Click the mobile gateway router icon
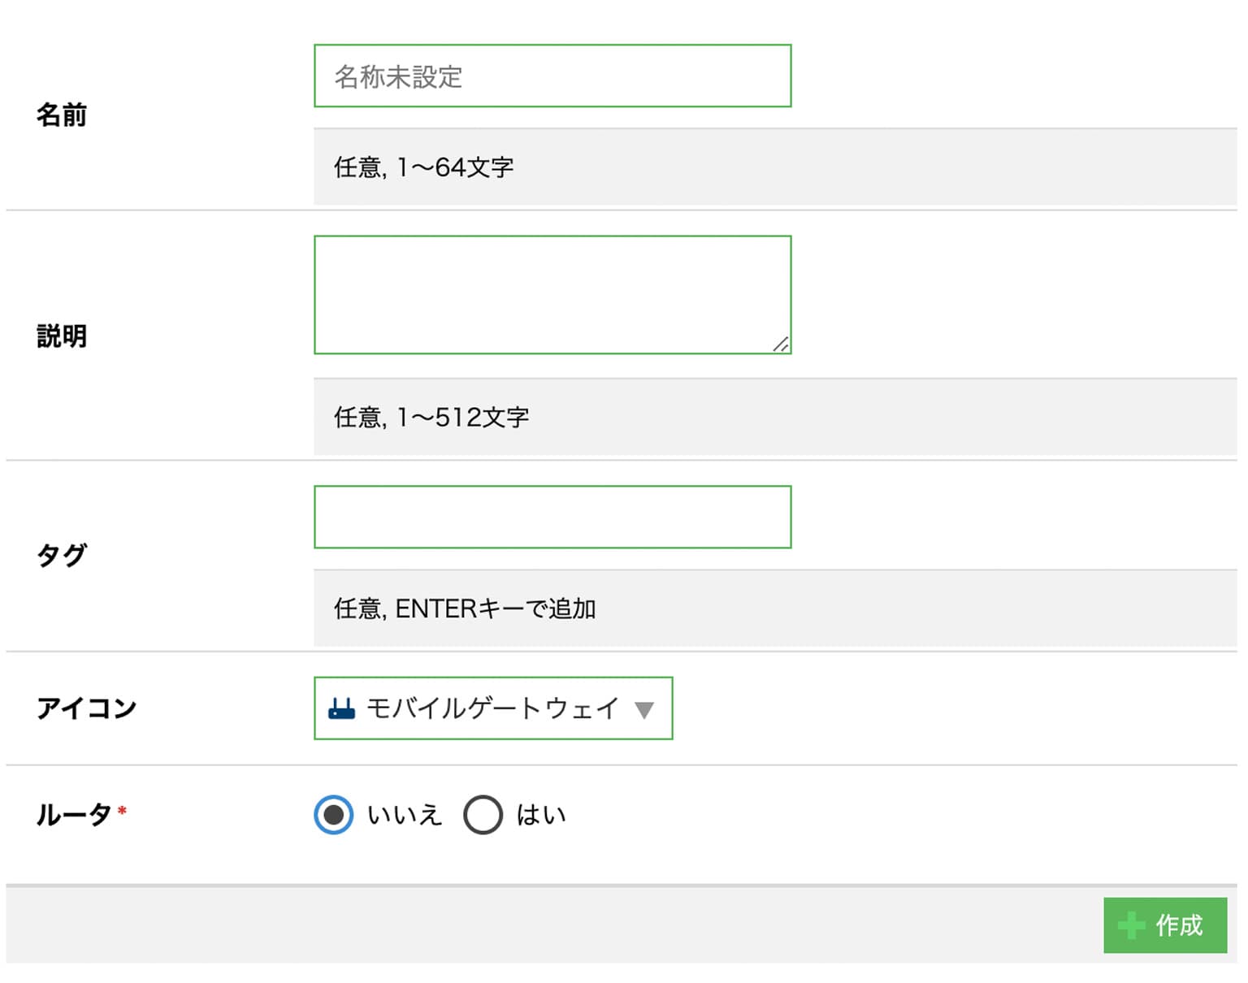Viewport: 1248px width, 983px height. 341,708
